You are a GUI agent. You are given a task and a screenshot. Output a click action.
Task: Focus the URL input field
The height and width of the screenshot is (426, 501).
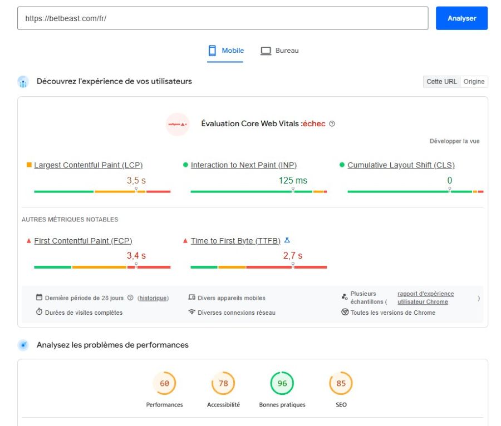point(223,18)
